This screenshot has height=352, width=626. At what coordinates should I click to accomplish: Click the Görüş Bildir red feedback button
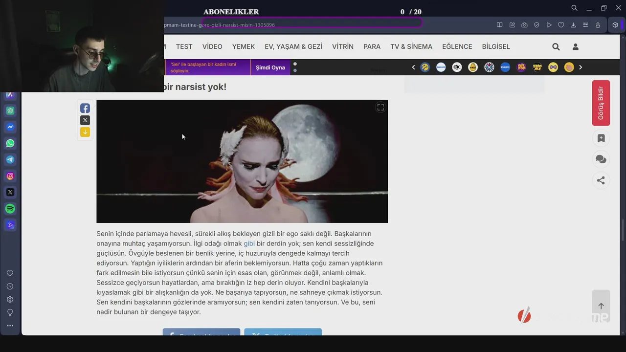601,103
